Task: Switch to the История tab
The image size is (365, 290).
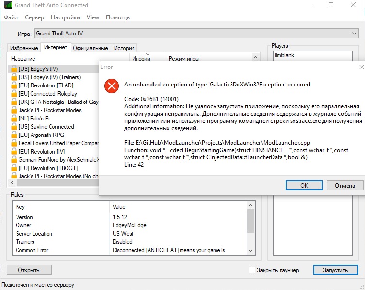Action: click(124, 48)
